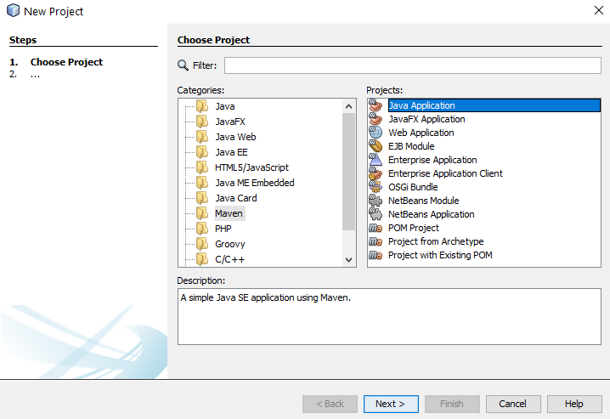
Task: Click Categories scrollbar down arrow
Action: pyautogui.click(x=348, y=259)
